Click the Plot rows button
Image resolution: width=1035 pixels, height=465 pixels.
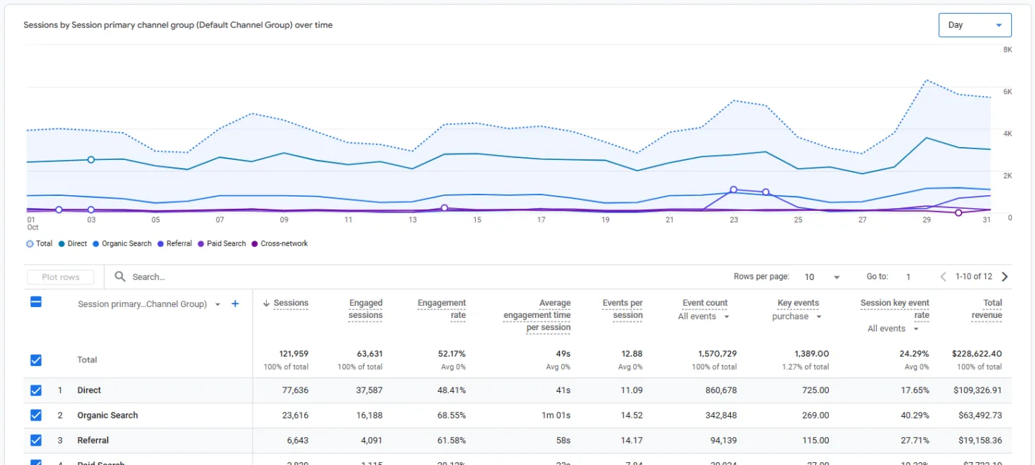click(x=60, y=276)
